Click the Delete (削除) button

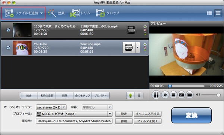tap(65, 95)
